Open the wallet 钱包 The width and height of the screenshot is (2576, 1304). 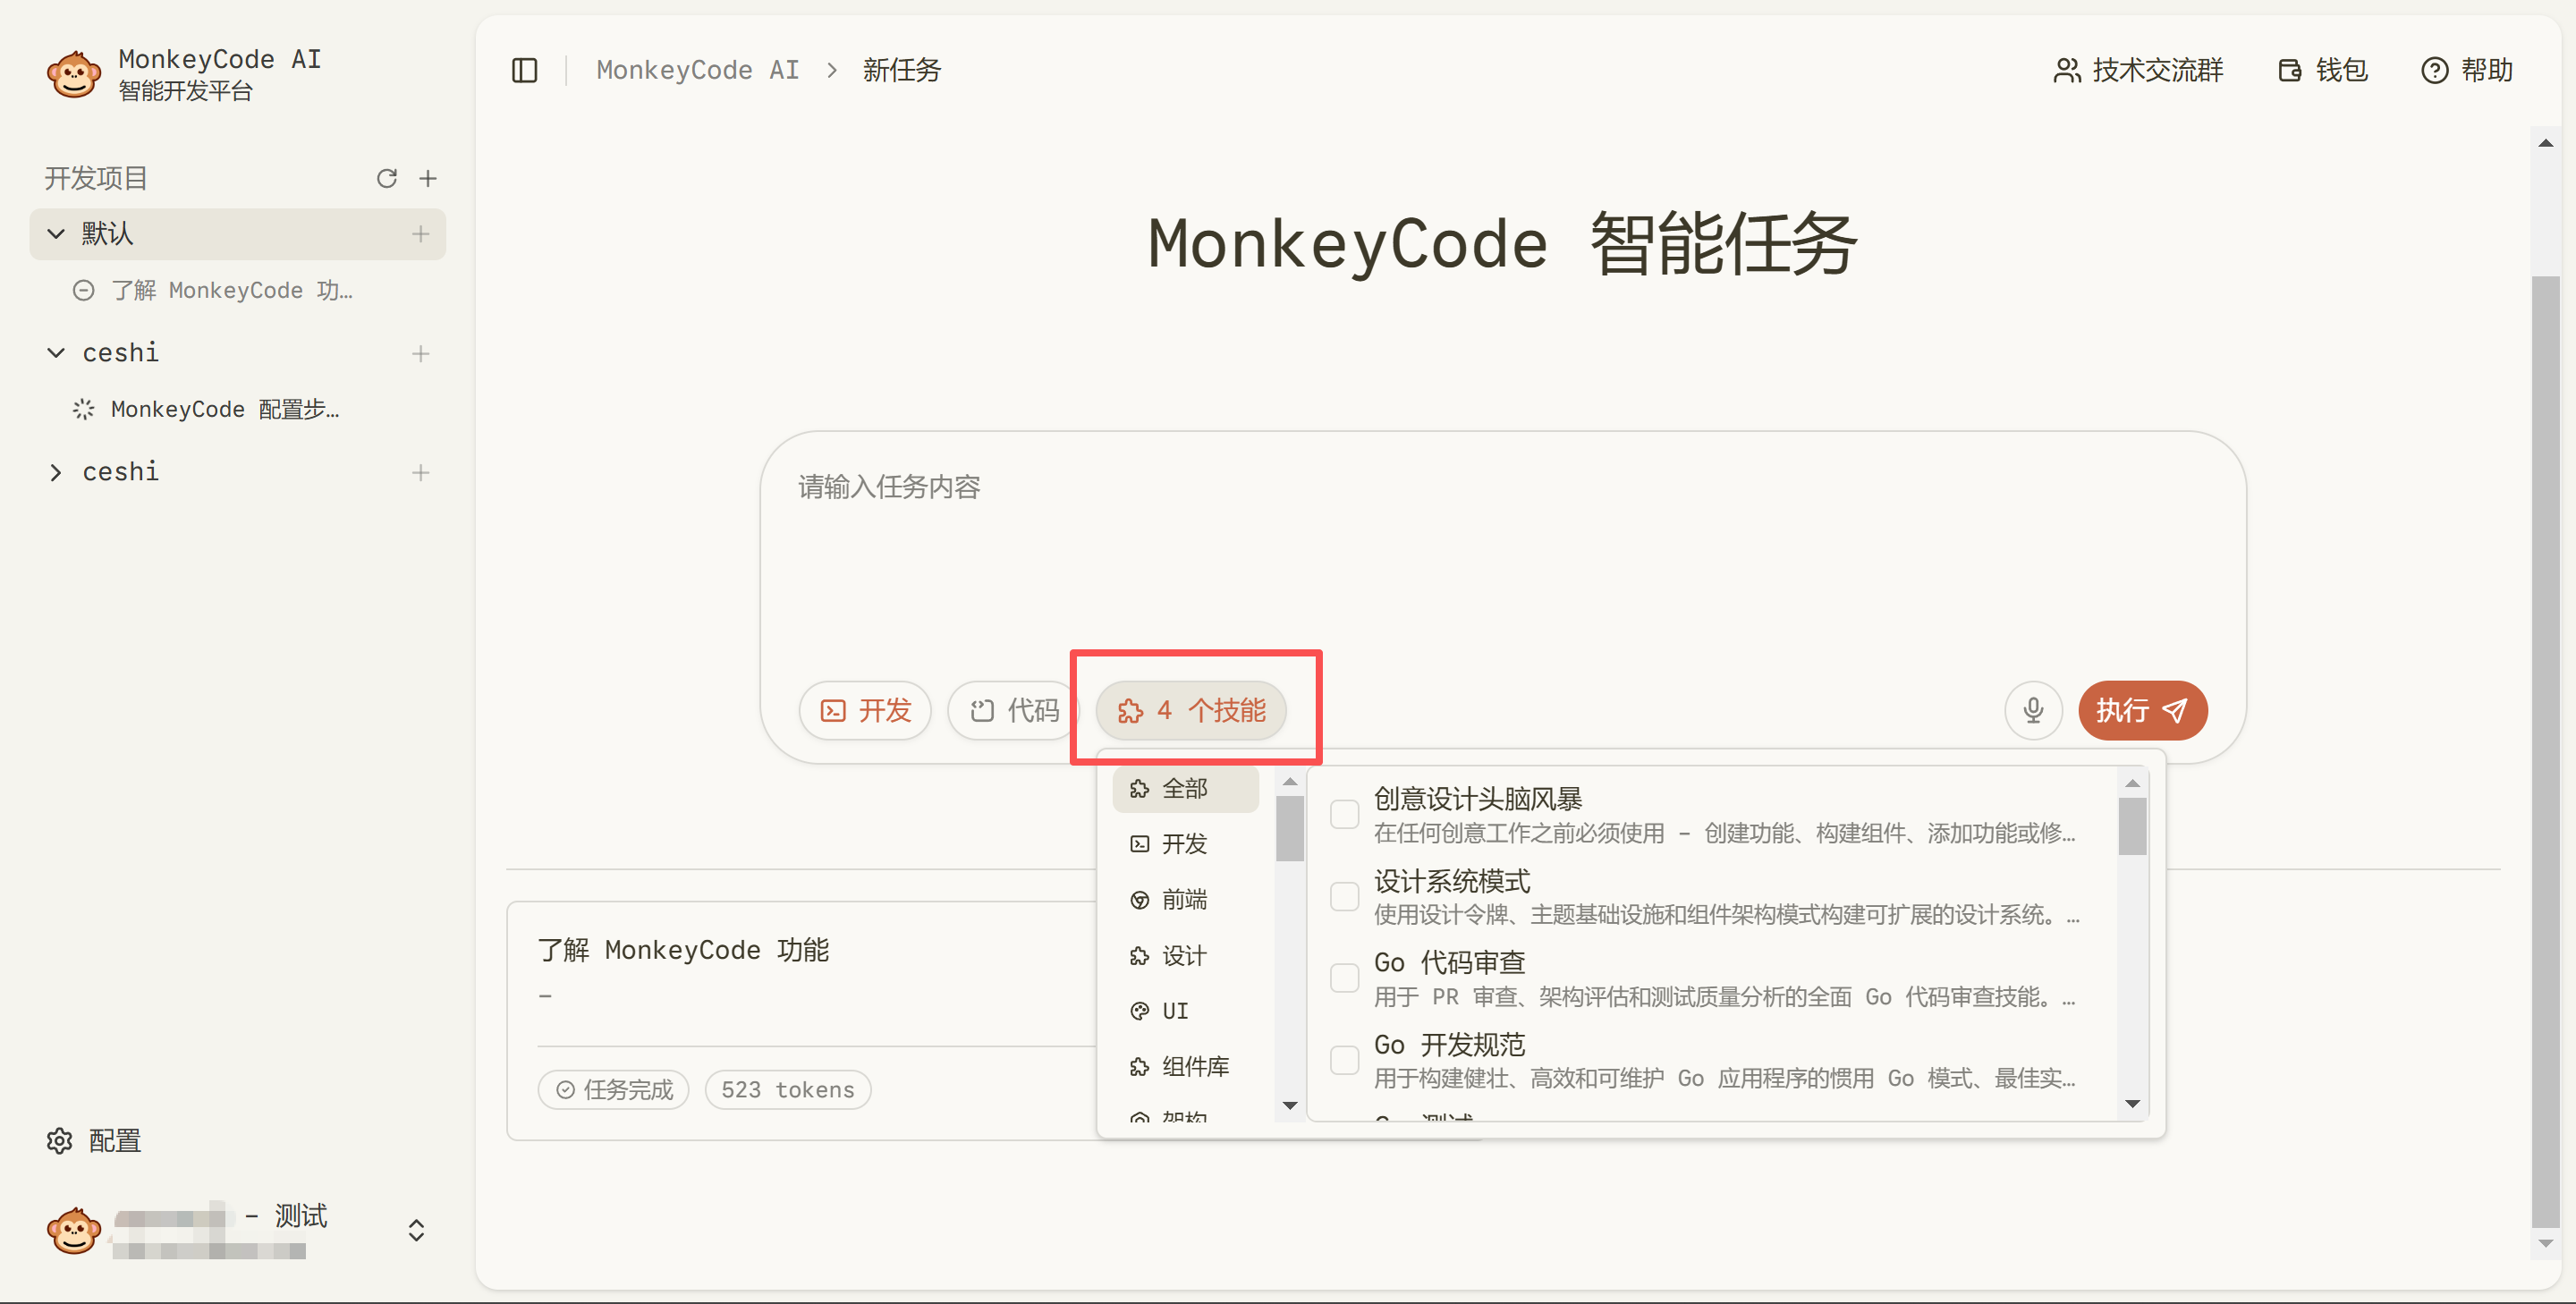(2322, 70)
